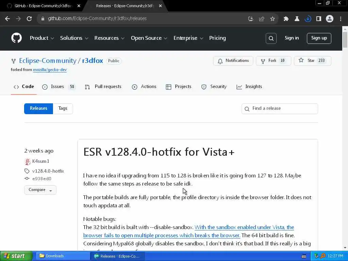
Task: Go back using the browser back arrow
Action: 7,19
